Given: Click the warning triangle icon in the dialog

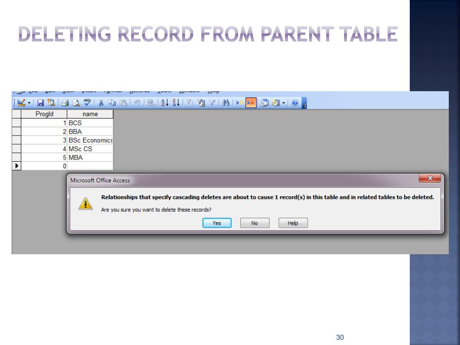Looking at the screenshot, I should [x=85, y=203].
